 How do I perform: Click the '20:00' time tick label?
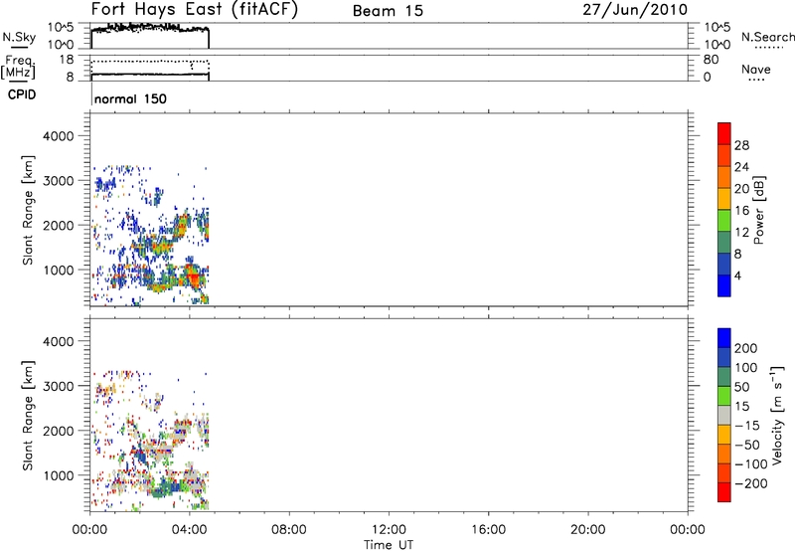point(588,530)
